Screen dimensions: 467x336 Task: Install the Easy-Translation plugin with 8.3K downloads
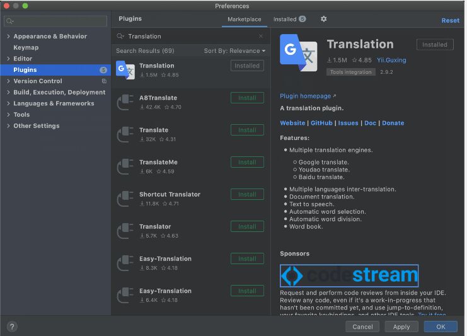coord(247,258)
